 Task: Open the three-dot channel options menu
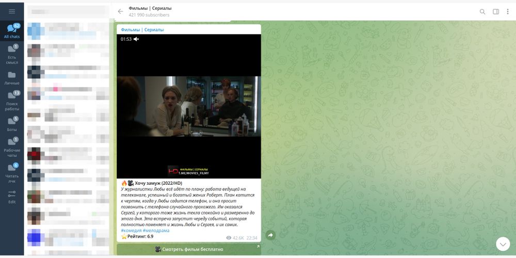tap(508, 11)
